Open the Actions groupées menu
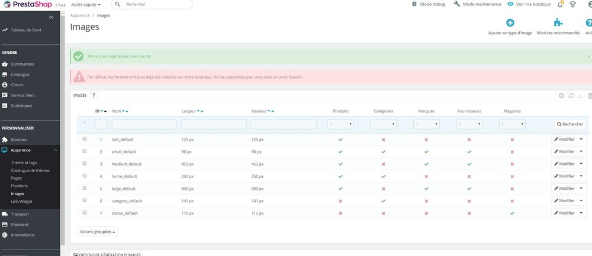This screenshot has width=592, height=256. (98, 232)
